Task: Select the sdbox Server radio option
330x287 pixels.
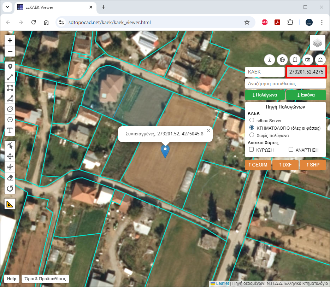Action: click(x=252, y=121)
